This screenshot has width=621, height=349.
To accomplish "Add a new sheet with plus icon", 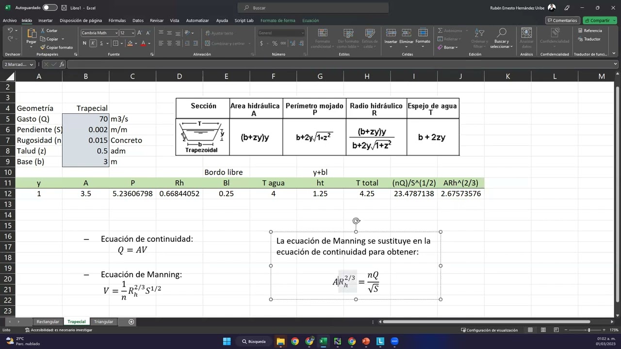I will pos(131,322).
